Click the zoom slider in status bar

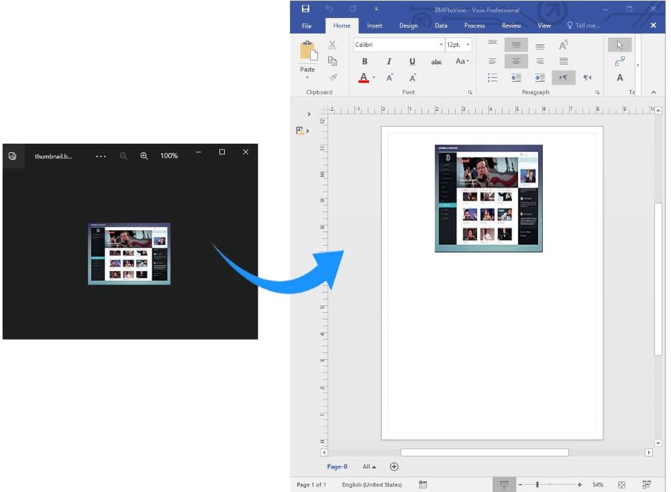(x=537, y=485)
